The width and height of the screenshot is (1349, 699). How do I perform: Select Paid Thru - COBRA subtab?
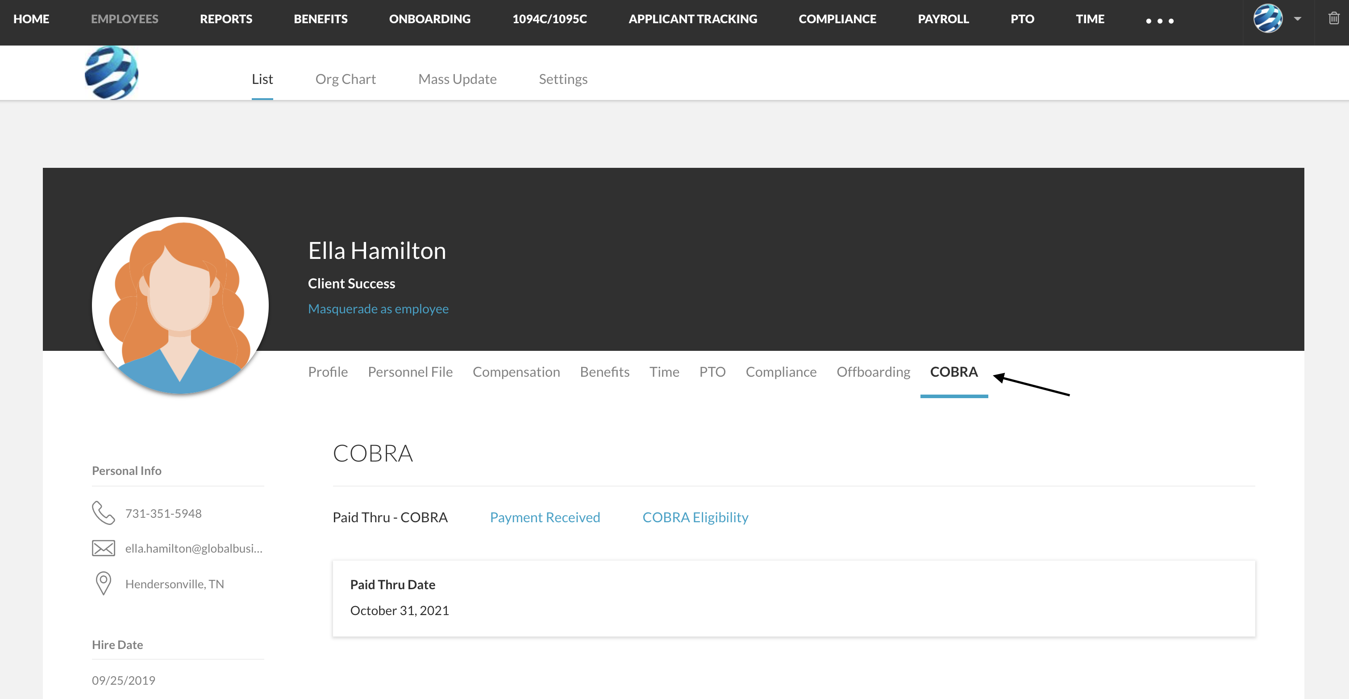tap(390, 517)
